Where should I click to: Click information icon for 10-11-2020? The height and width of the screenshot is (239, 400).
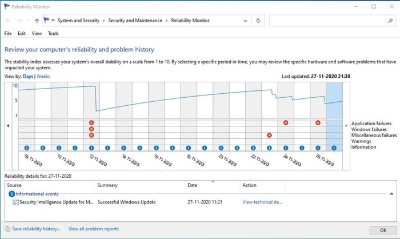(x=59, y=148)
